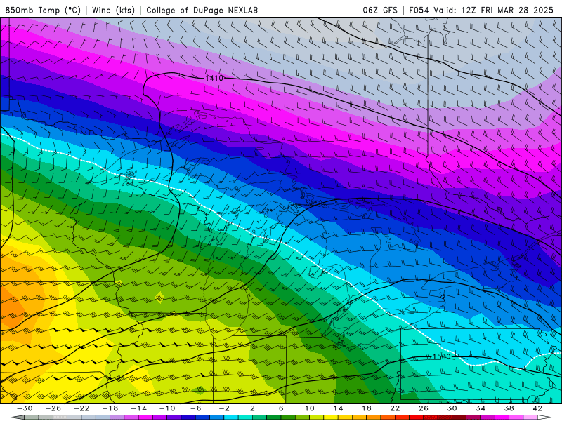562x421 pixels.
Task: Click the positive 22 value on the color scale
Action: [395, 408]
